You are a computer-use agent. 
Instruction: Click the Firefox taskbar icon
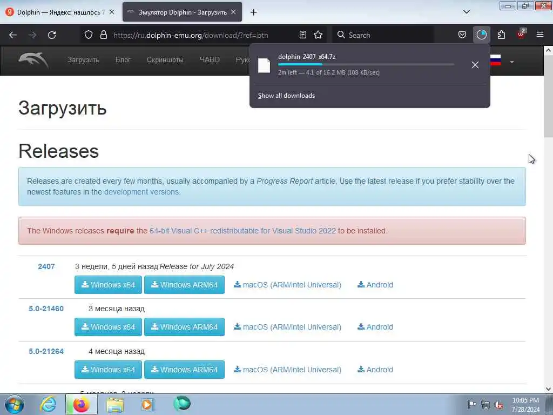click(82, 404)
